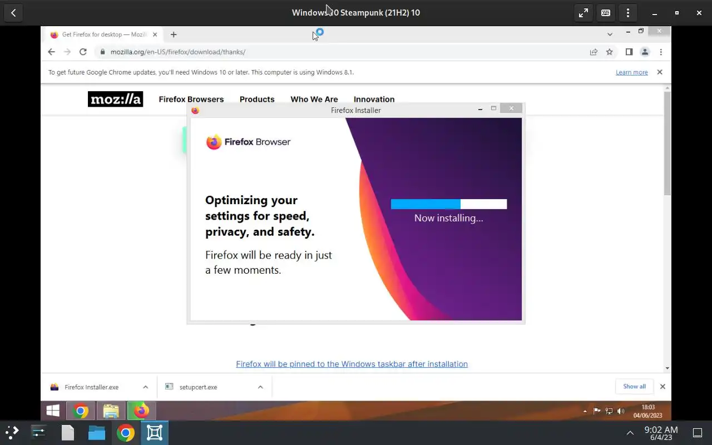Click the Now installing... status text
Screen dimensions: 712x445
click(449, 218)
